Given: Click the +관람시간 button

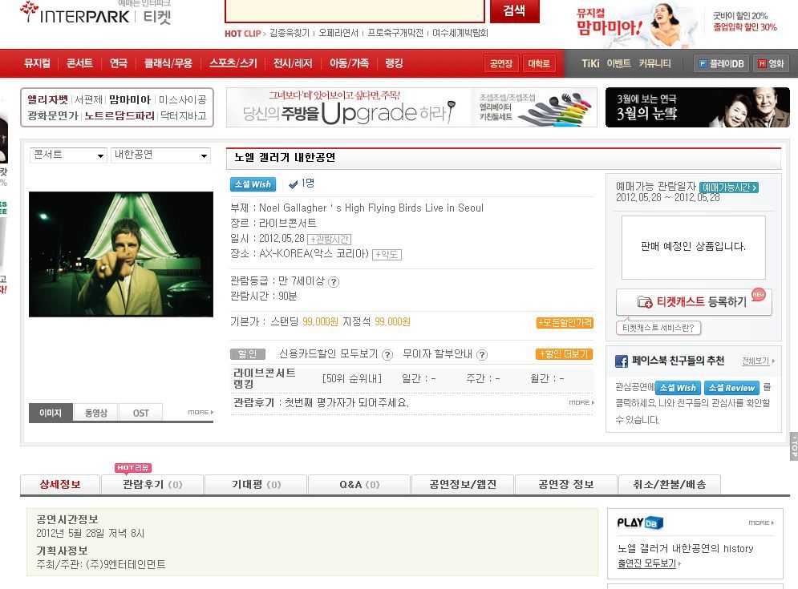Looking at the screenshot, I should point(330,239).
